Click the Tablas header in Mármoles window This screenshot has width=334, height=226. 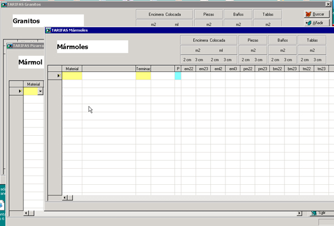coord(312,40)
